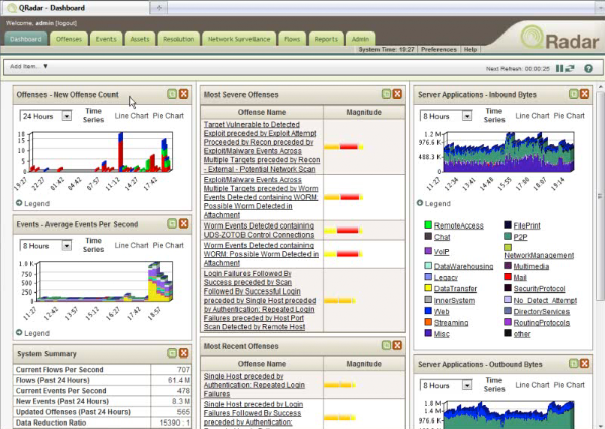Detach the New Offense Count panel
The image size is (605, 429).
(172, 94)
